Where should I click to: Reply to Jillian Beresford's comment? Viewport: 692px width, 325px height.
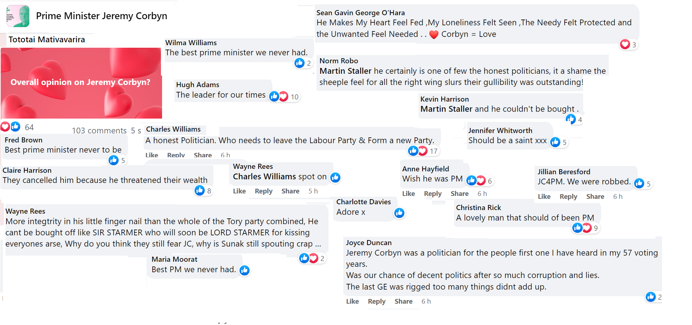pos(568,197)
